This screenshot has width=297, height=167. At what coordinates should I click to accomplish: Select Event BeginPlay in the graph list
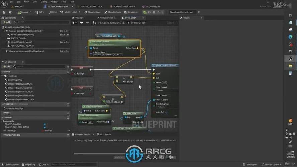point(15,80)
